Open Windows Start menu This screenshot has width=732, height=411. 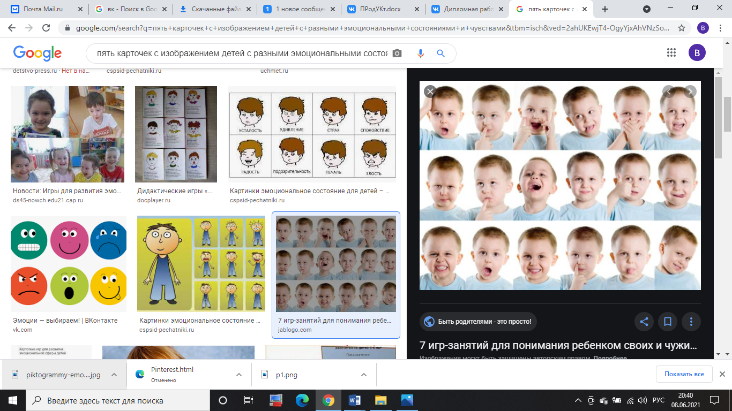12,400
